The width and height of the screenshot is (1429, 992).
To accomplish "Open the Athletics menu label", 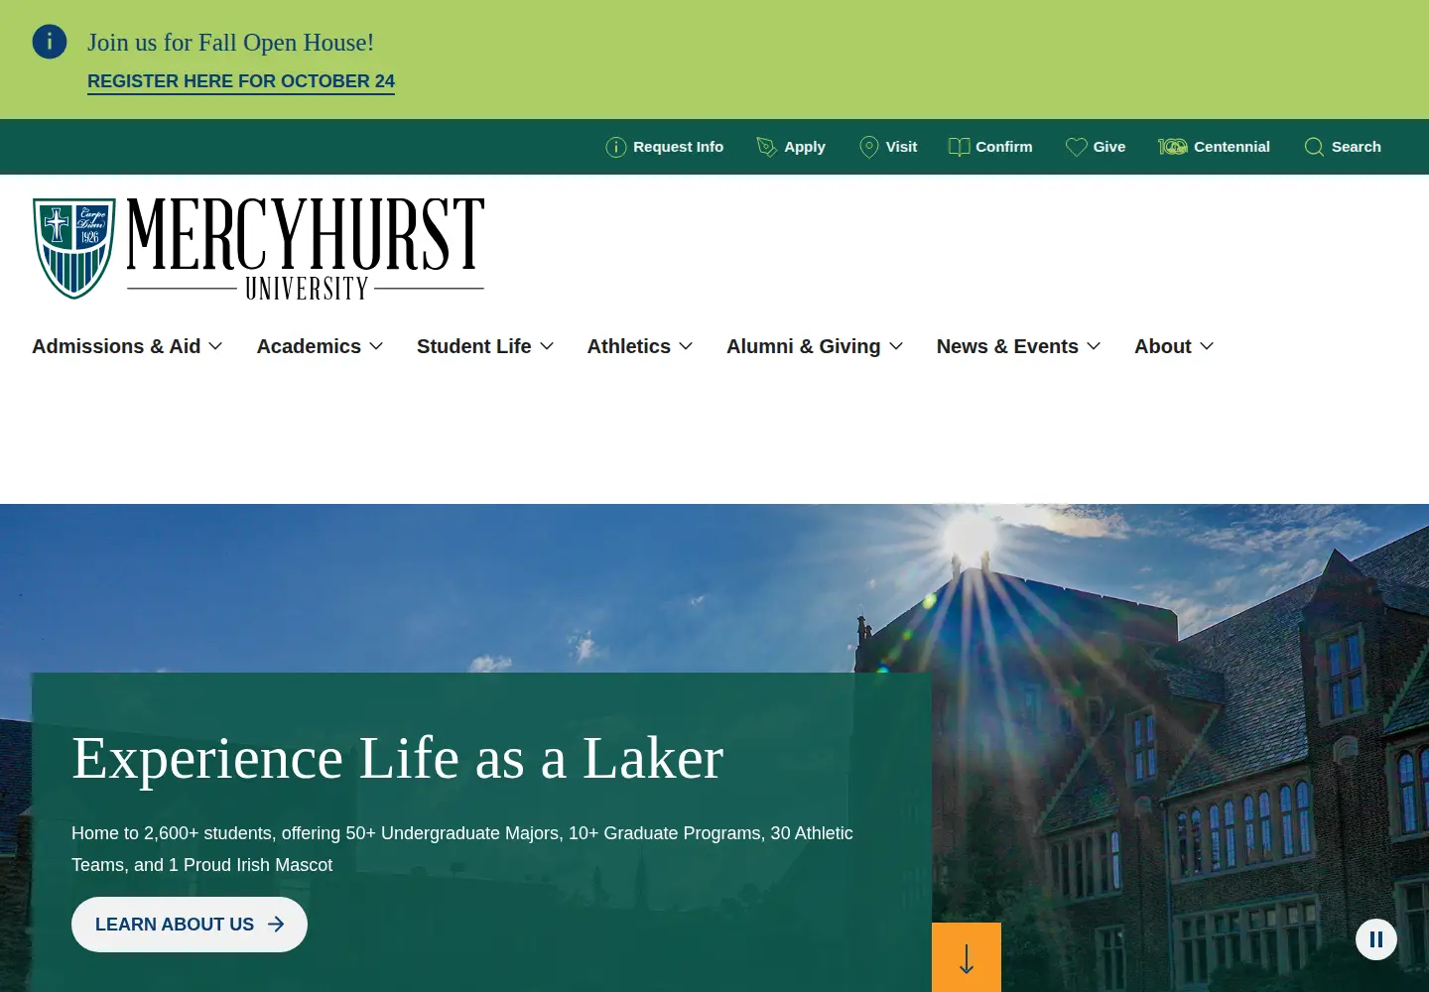I will pyautogui.click(x=629, y=346).
